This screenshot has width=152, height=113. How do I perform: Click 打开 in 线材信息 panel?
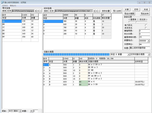click(x=52, y=11)
